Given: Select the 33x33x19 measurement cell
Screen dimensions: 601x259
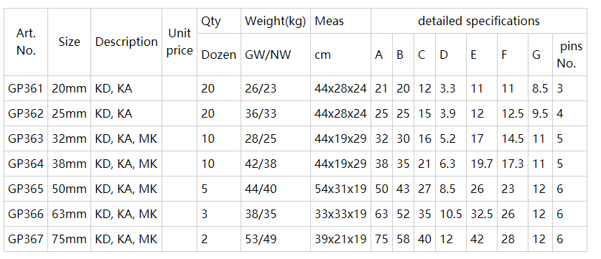Looking at the screenshot, I should [341, 214].
